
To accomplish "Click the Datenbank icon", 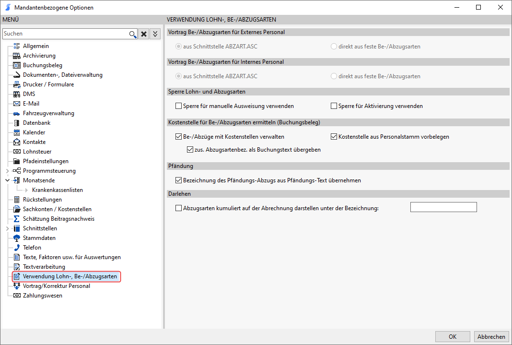I will pos(17,123).
